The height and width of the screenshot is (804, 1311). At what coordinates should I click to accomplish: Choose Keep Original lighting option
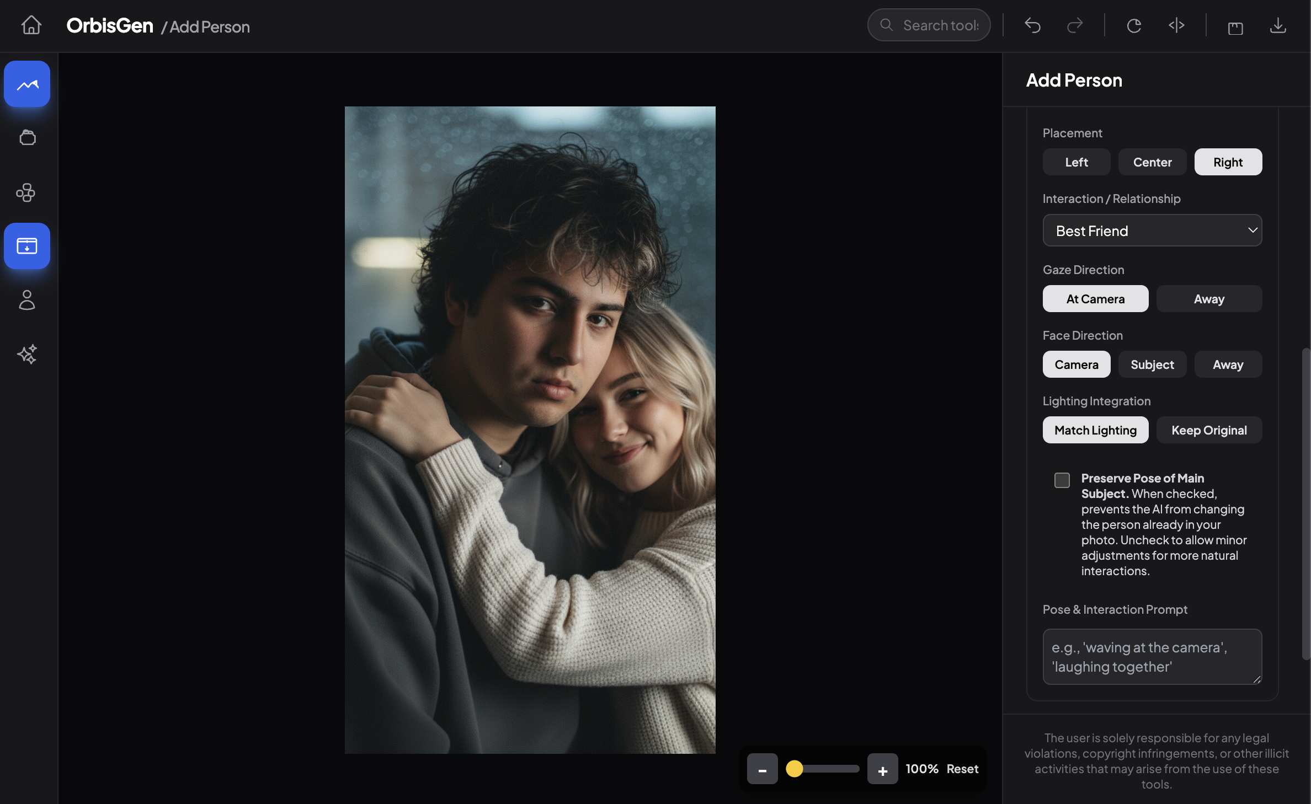tap(1208, 430)
